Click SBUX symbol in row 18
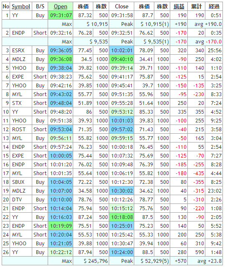Screen dimensions: 225x267 tap(18, 182)
